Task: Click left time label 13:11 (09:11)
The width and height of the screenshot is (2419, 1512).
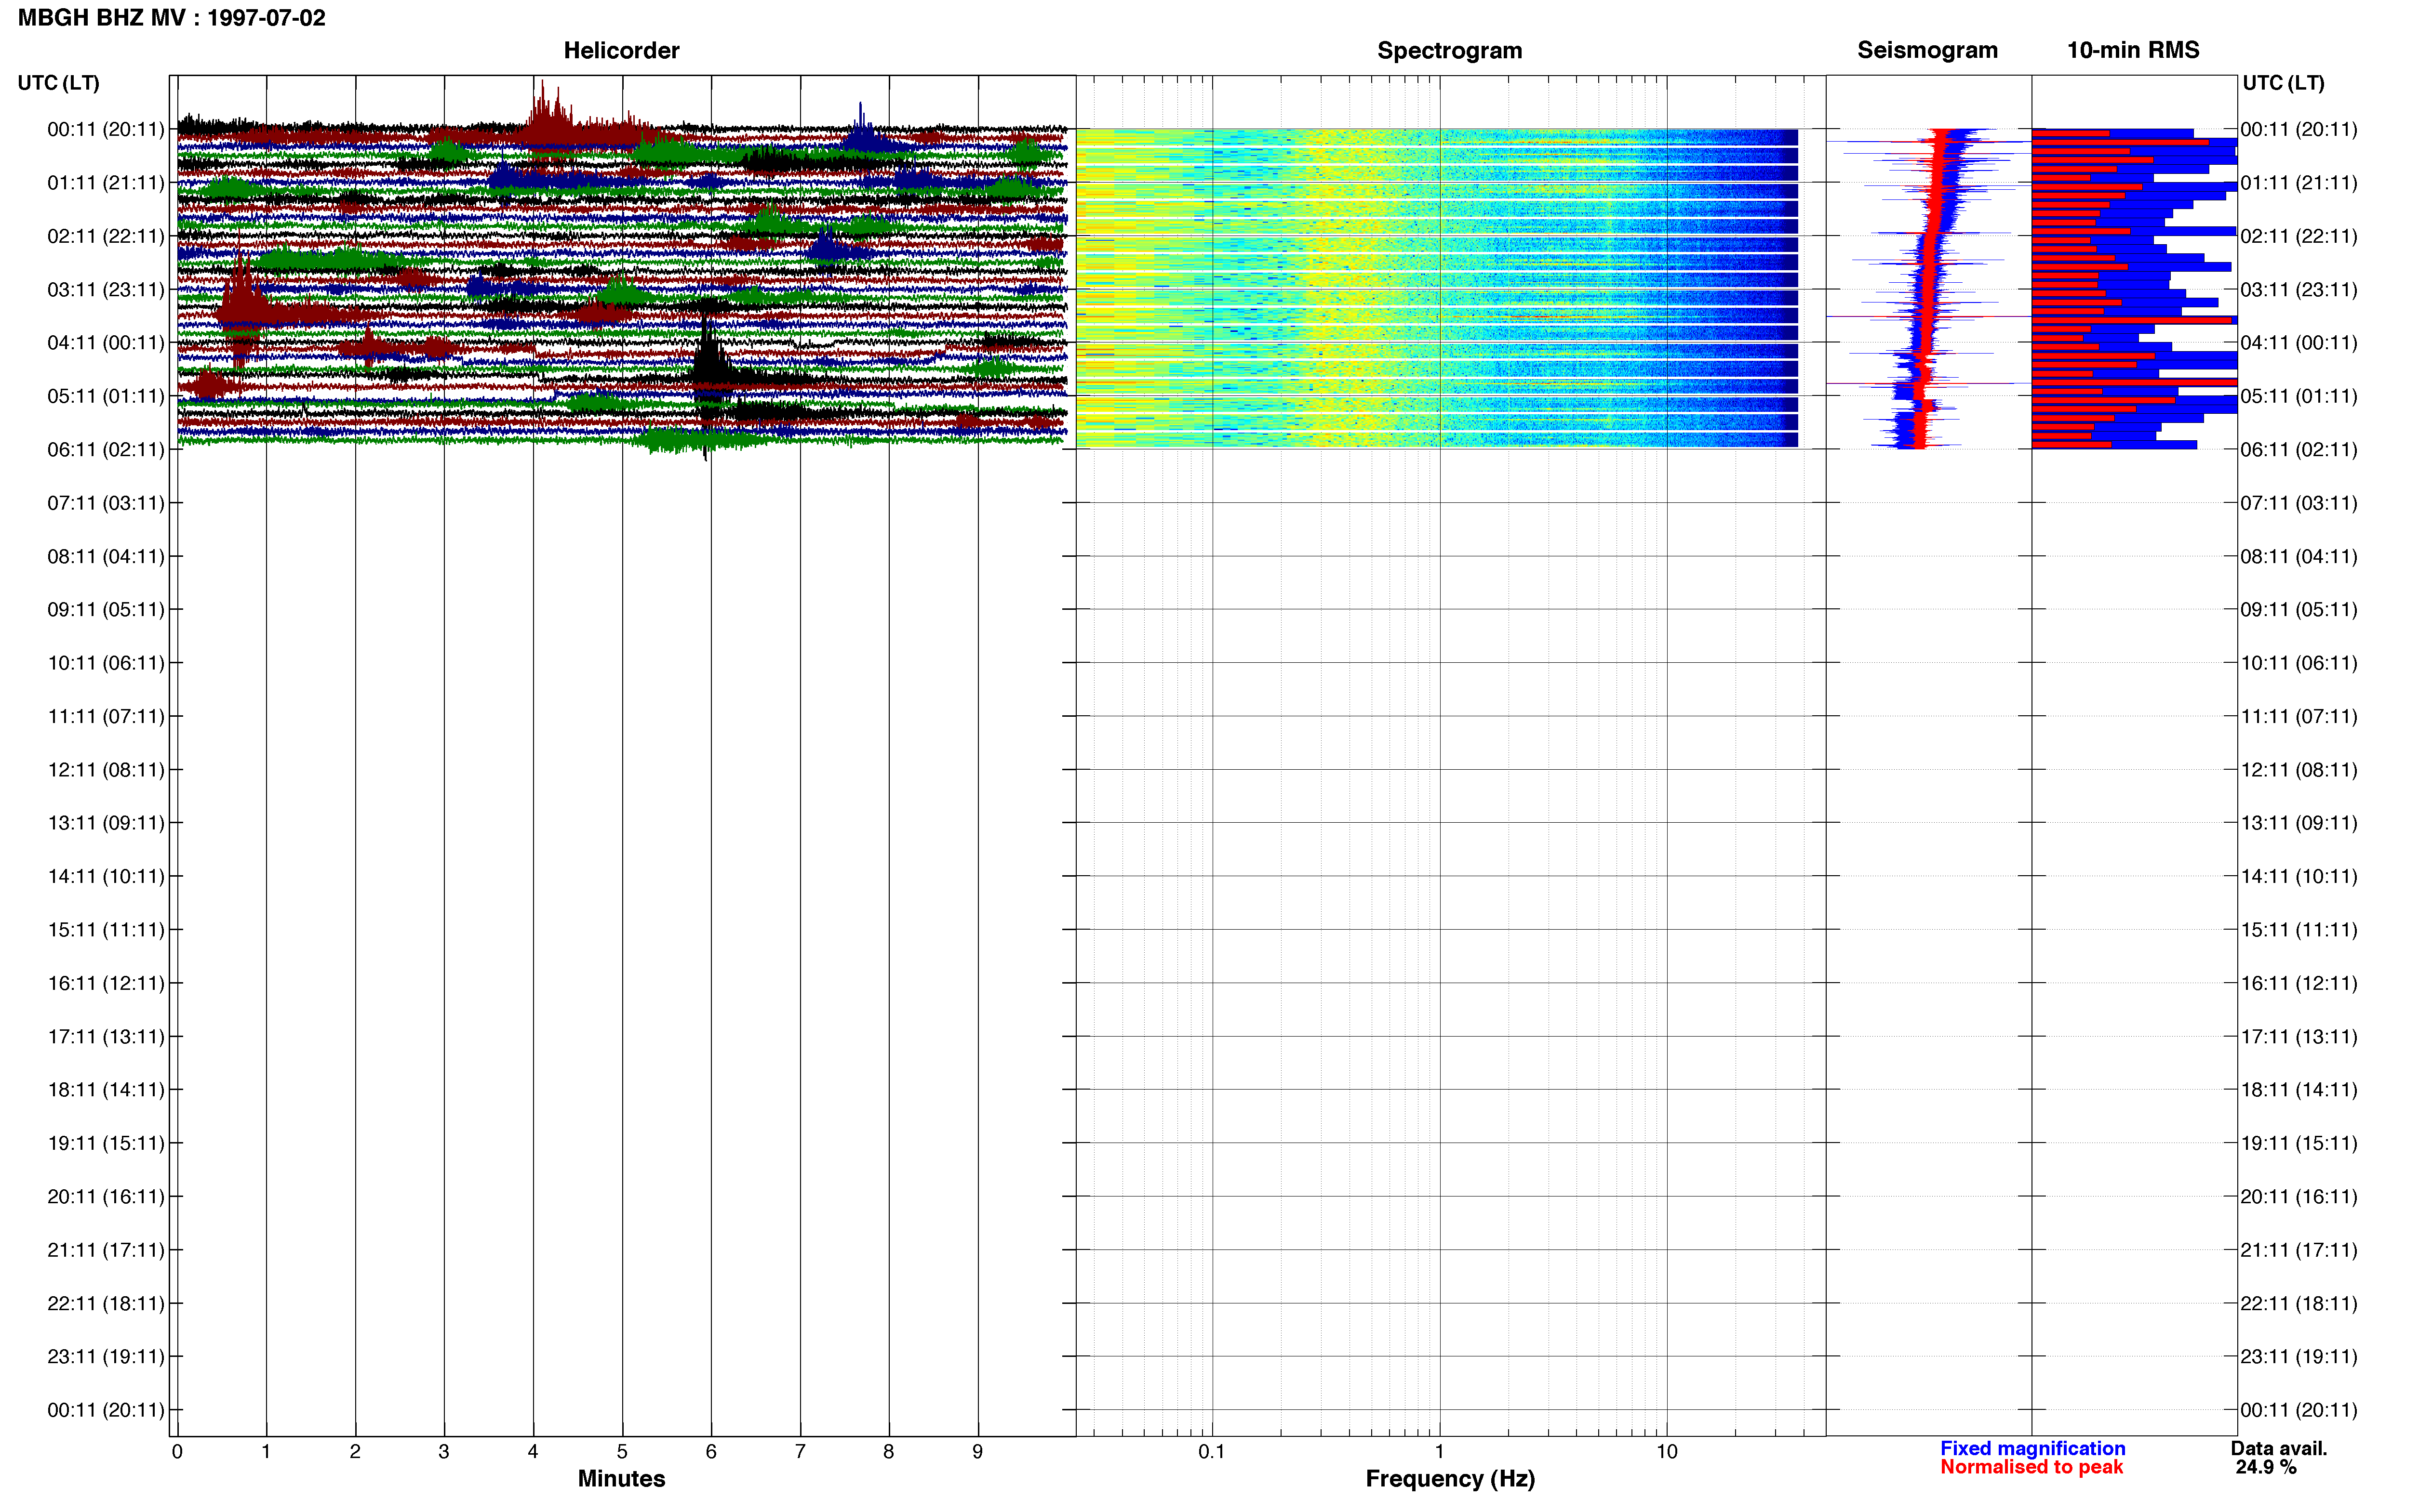Action: click(x=106, y=823)
